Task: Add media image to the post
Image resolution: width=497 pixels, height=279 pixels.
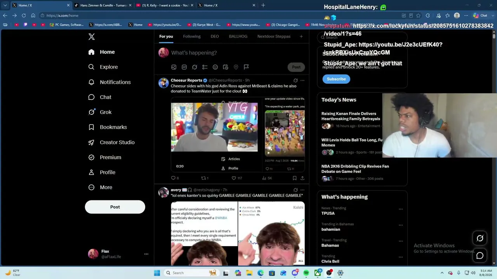Action: (174, 67)
